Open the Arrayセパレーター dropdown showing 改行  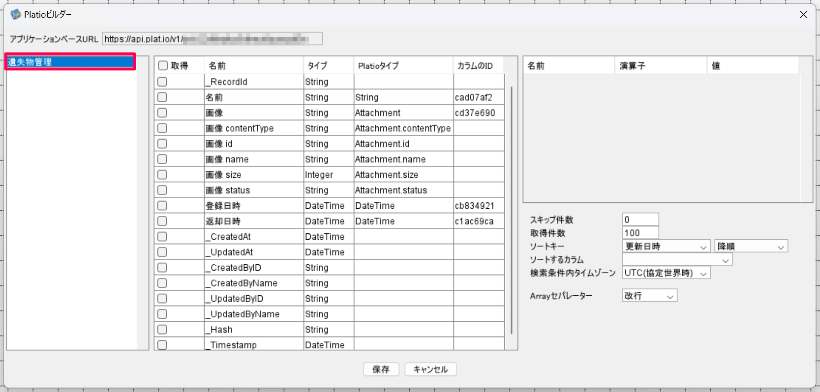[x=650, y=296]
